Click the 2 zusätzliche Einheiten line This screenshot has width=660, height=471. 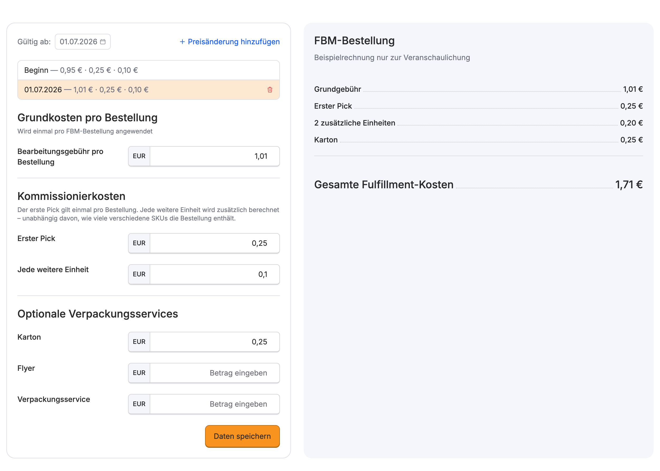[x=478, y=123]
